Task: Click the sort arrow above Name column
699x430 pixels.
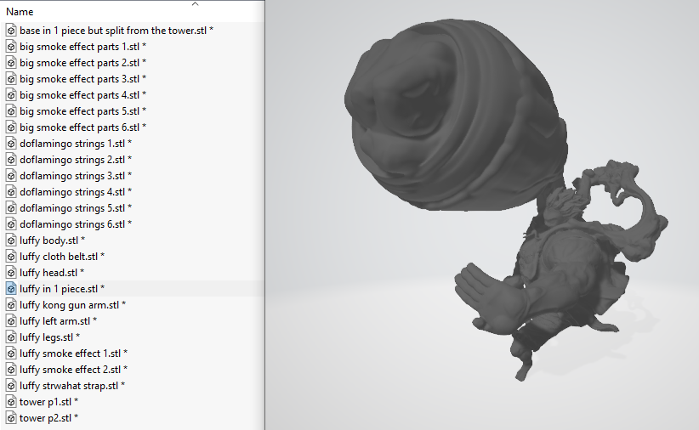Action: click(195, 4)
